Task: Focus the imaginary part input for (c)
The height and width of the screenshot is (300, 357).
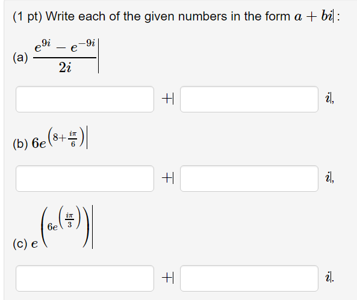Action: pos(249,278)
